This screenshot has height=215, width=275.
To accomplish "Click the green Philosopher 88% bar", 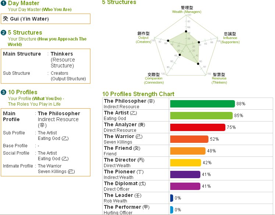I will [203, 104].
